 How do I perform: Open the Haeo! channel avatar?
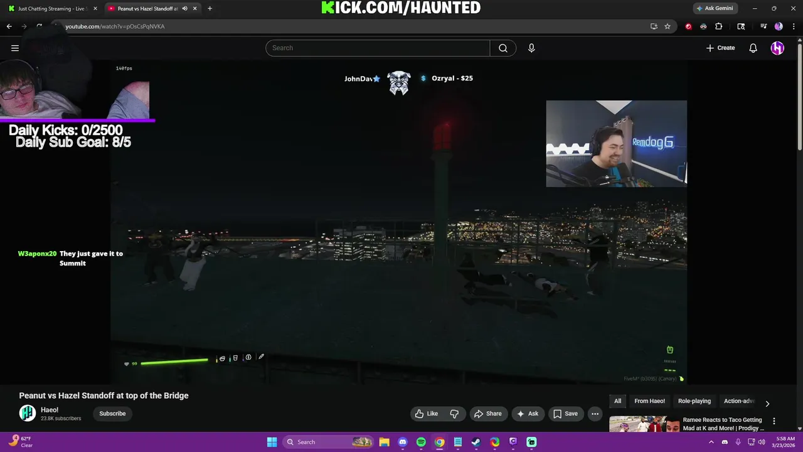(27, 413)
